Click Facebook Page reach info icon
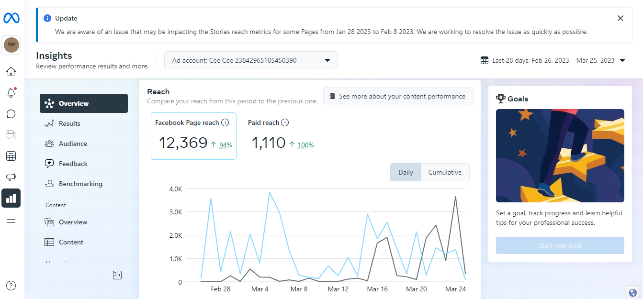 [x=225, y=122]
